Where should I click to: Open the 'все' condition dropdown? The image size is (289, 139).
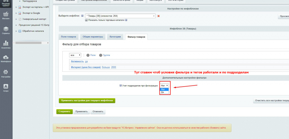tap(75, 55)
